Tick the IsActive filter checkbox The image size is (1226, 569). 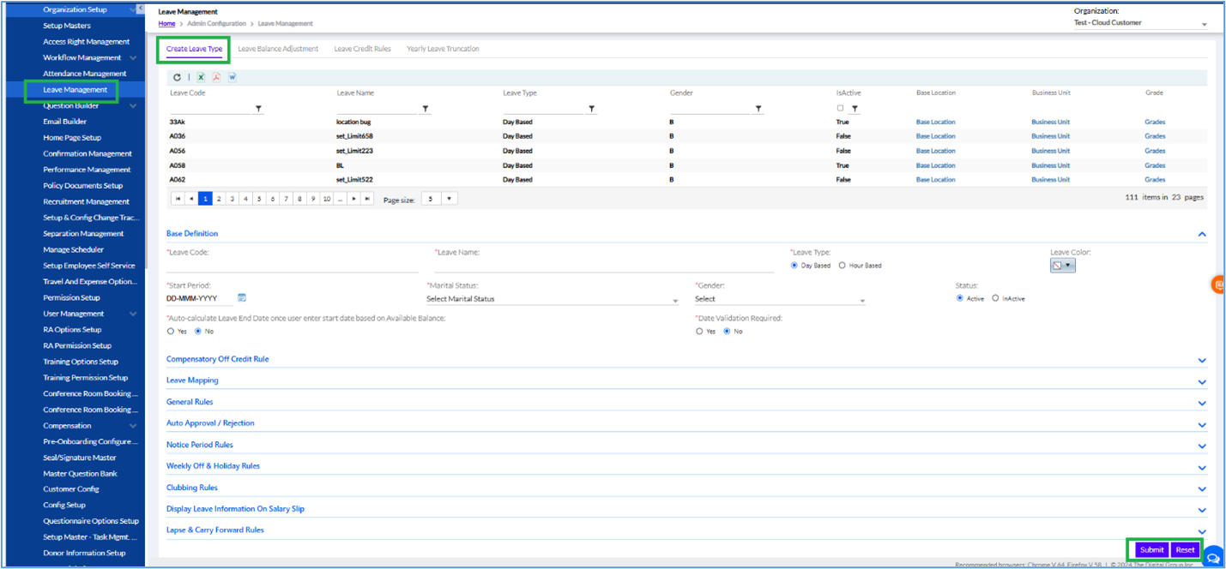(840, 108)
